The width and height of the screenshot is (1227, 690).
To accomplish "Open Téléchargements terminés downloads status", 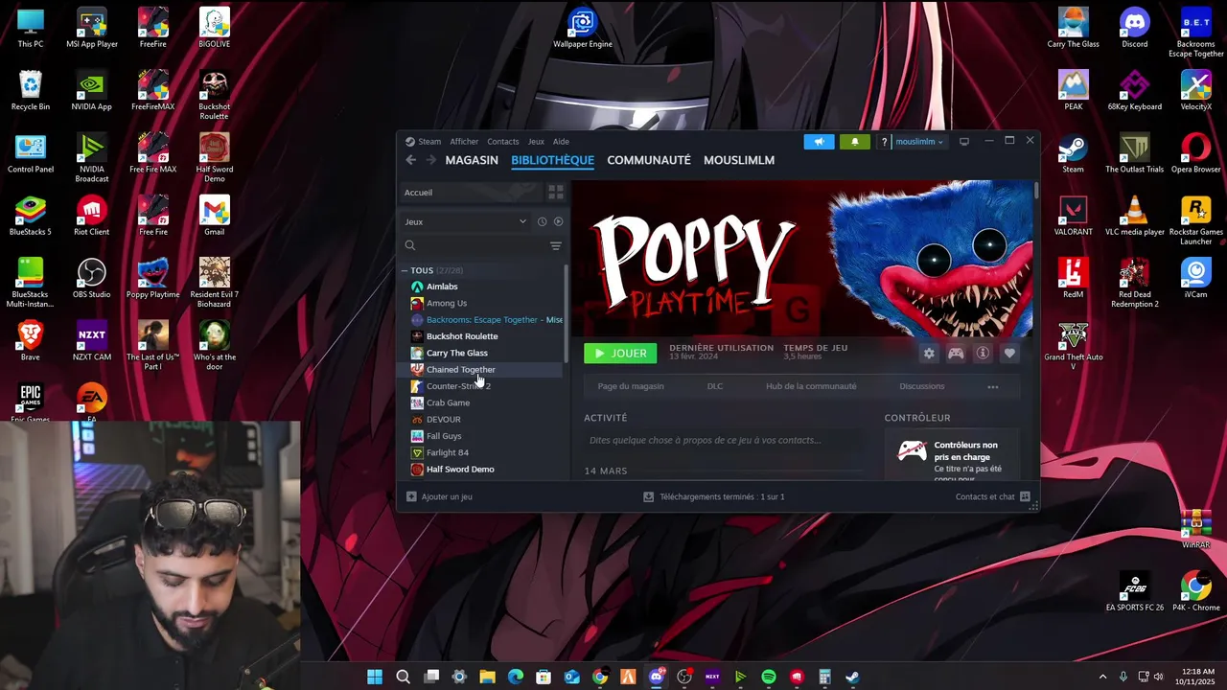I will tap(714, 496).
